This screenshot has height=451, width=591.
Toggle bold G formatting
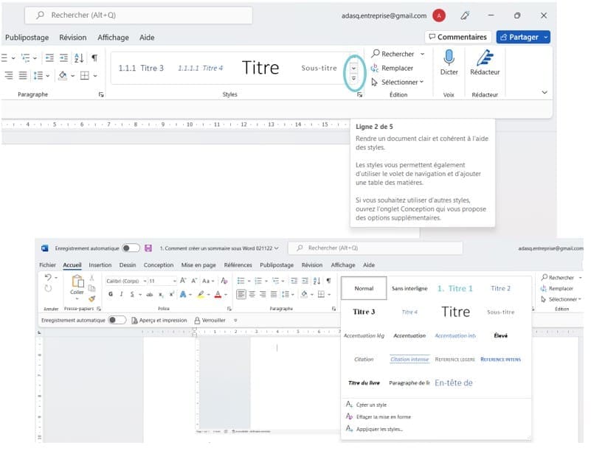pyautogui.click(x=111, y=294)
